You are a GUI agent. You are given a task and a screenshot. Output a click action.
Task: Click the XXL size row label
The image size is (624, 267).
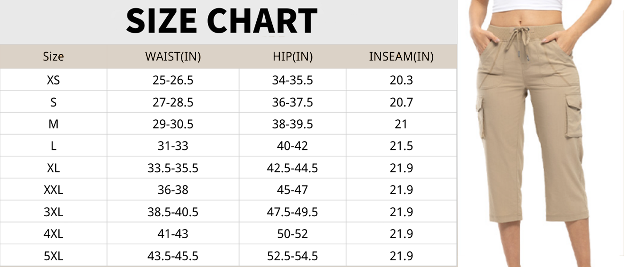tap(53, 190)
